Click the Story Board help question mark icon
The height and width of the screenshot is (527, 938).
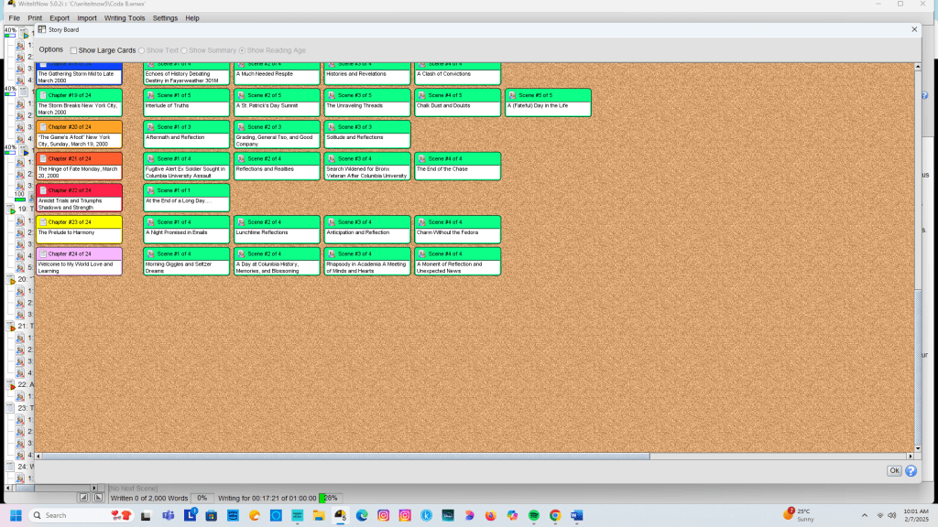point(911,471)
